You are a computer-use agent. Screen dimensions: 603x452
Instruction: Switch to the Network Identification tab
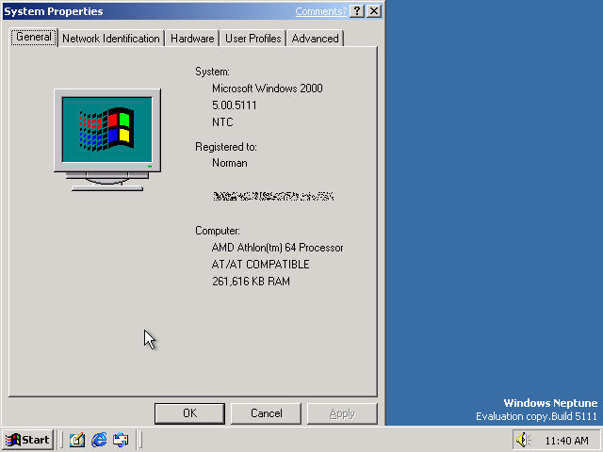coord(110,39)
